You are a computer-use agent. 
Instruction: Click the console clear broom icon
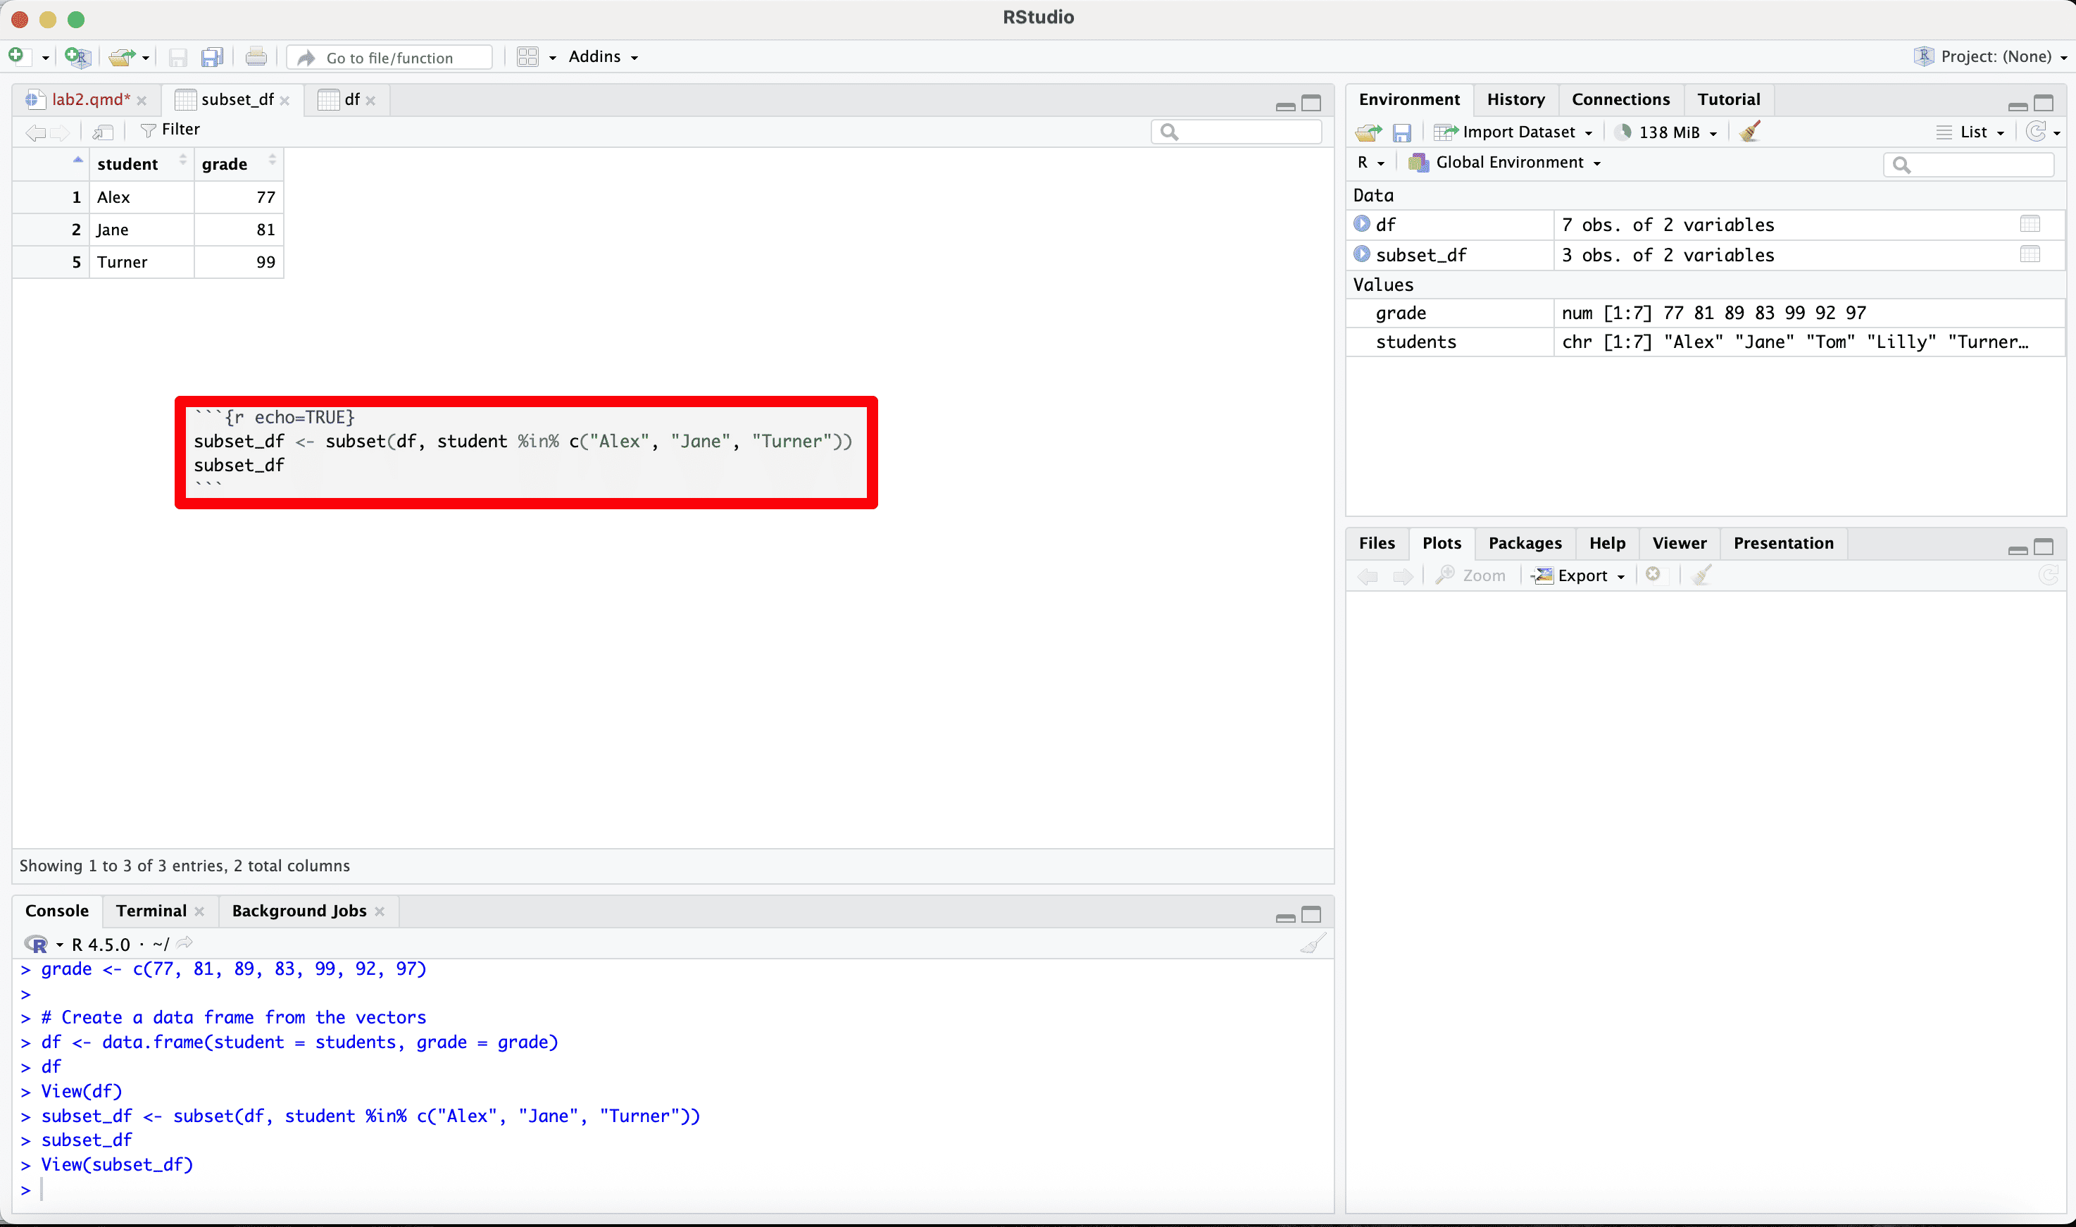(1313, 943)
